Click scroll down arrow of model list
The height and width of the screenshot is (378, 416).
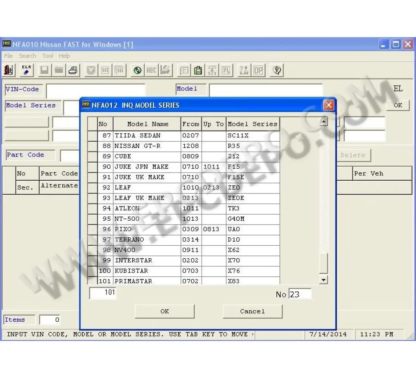[323, 280]
